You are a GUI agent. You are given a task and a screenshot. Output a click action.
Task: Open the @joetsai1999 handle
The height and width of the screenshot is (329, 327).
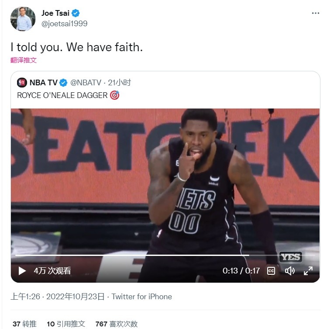pyautogui.click(x=65, y=24)
